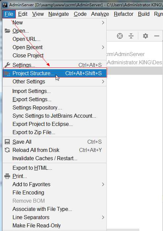Choose Make File Read-Only
Screen dimensions: 163x231
click(37, 225)
